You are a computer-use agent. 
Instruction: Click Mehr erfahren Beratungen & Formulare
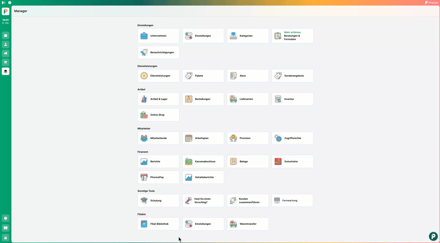[293, 36]
